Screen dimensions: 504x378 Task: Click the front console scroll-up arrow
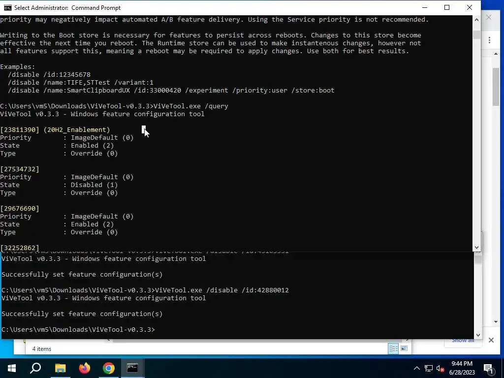pyautogui.click(x=476, y=20)
